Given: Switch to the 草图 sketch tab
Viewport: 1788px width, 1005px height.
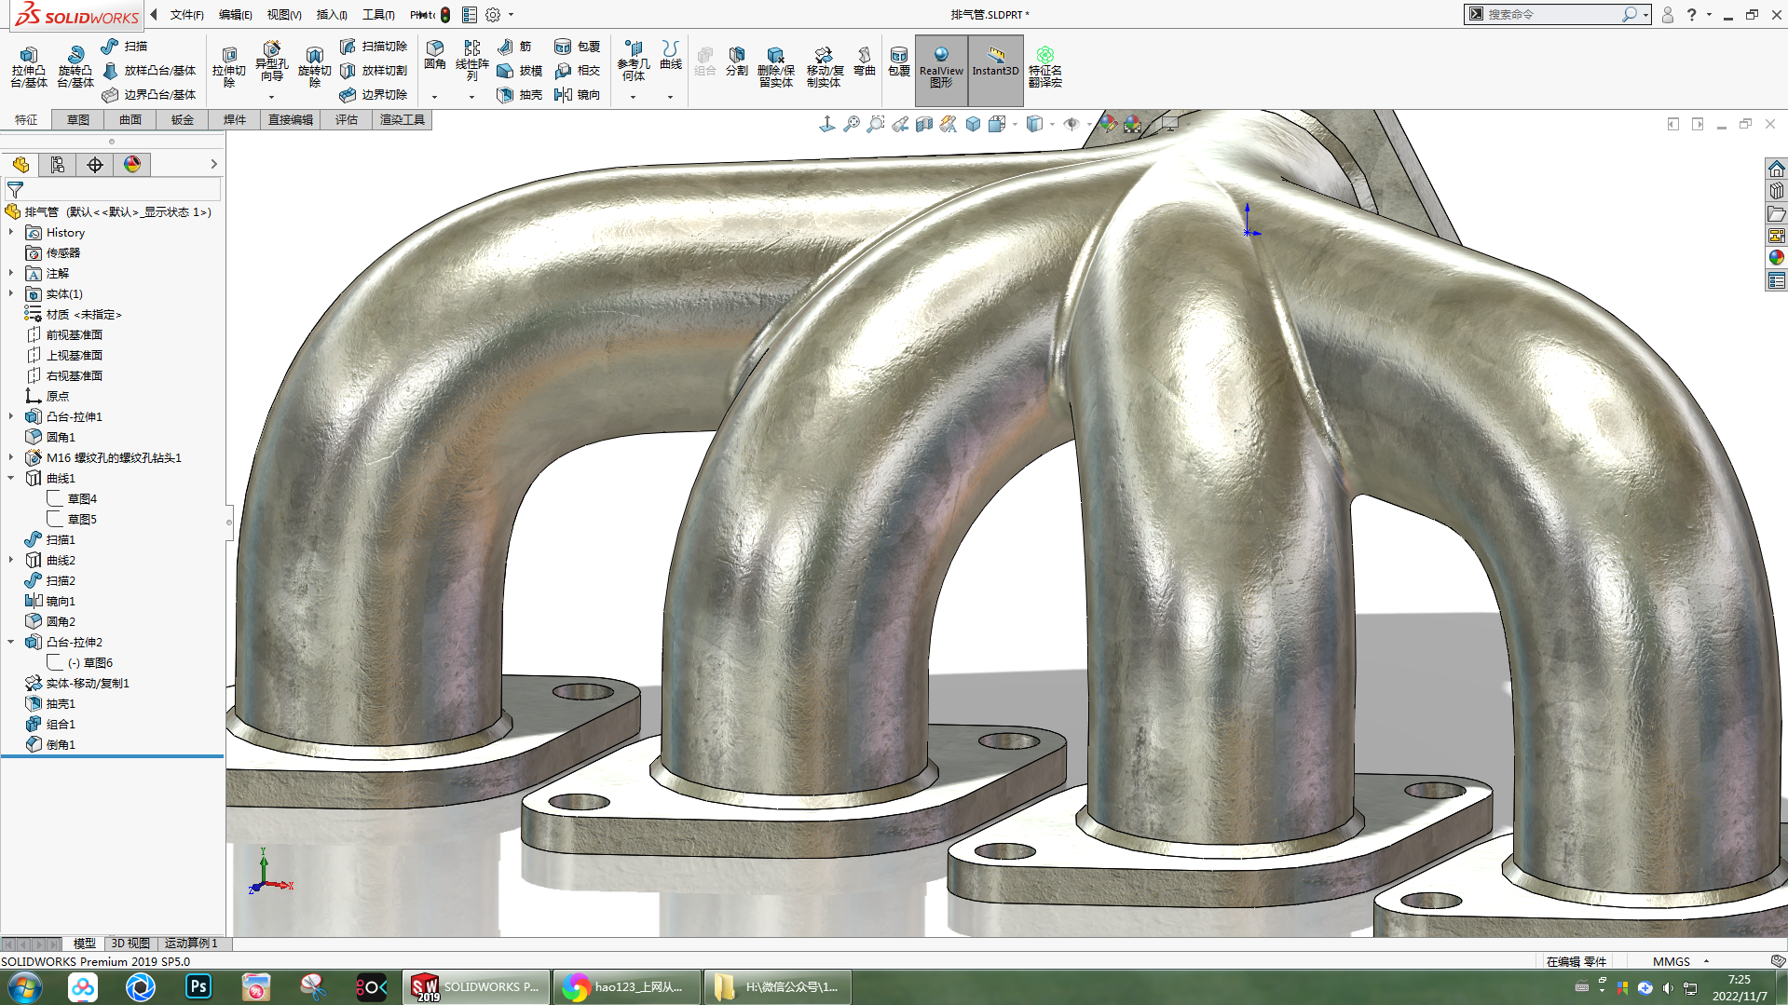Looking at the screenshot, I should point(78,119).
